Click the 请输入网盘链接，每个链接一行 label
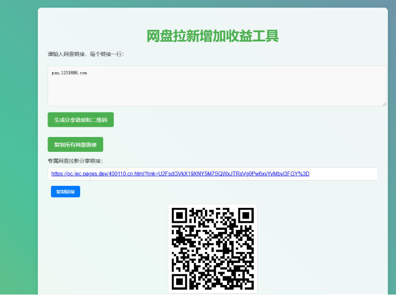Image resolution: width=396 pixels, height=296 pixels. 86,54
